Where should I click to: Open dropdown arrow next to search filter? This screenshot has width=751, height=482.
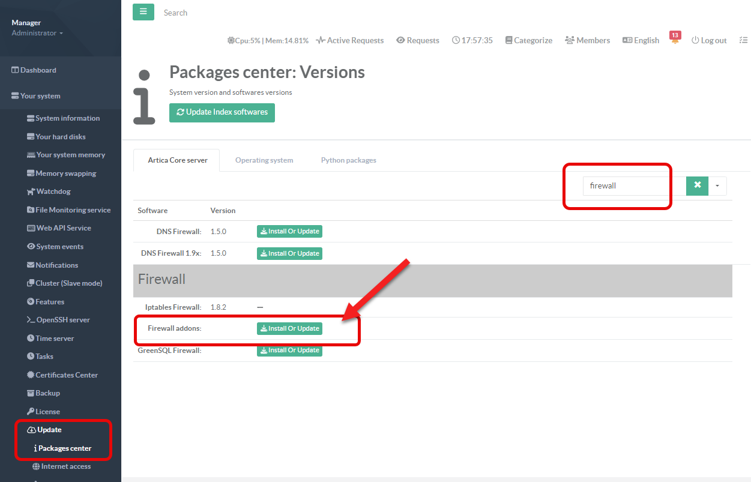[717, 185]
